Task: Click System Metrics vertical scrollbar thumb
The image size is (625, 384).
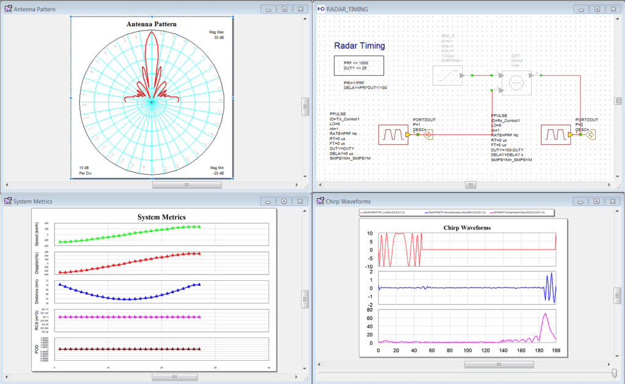Action: pyautogui.click(x=305, y=299)
